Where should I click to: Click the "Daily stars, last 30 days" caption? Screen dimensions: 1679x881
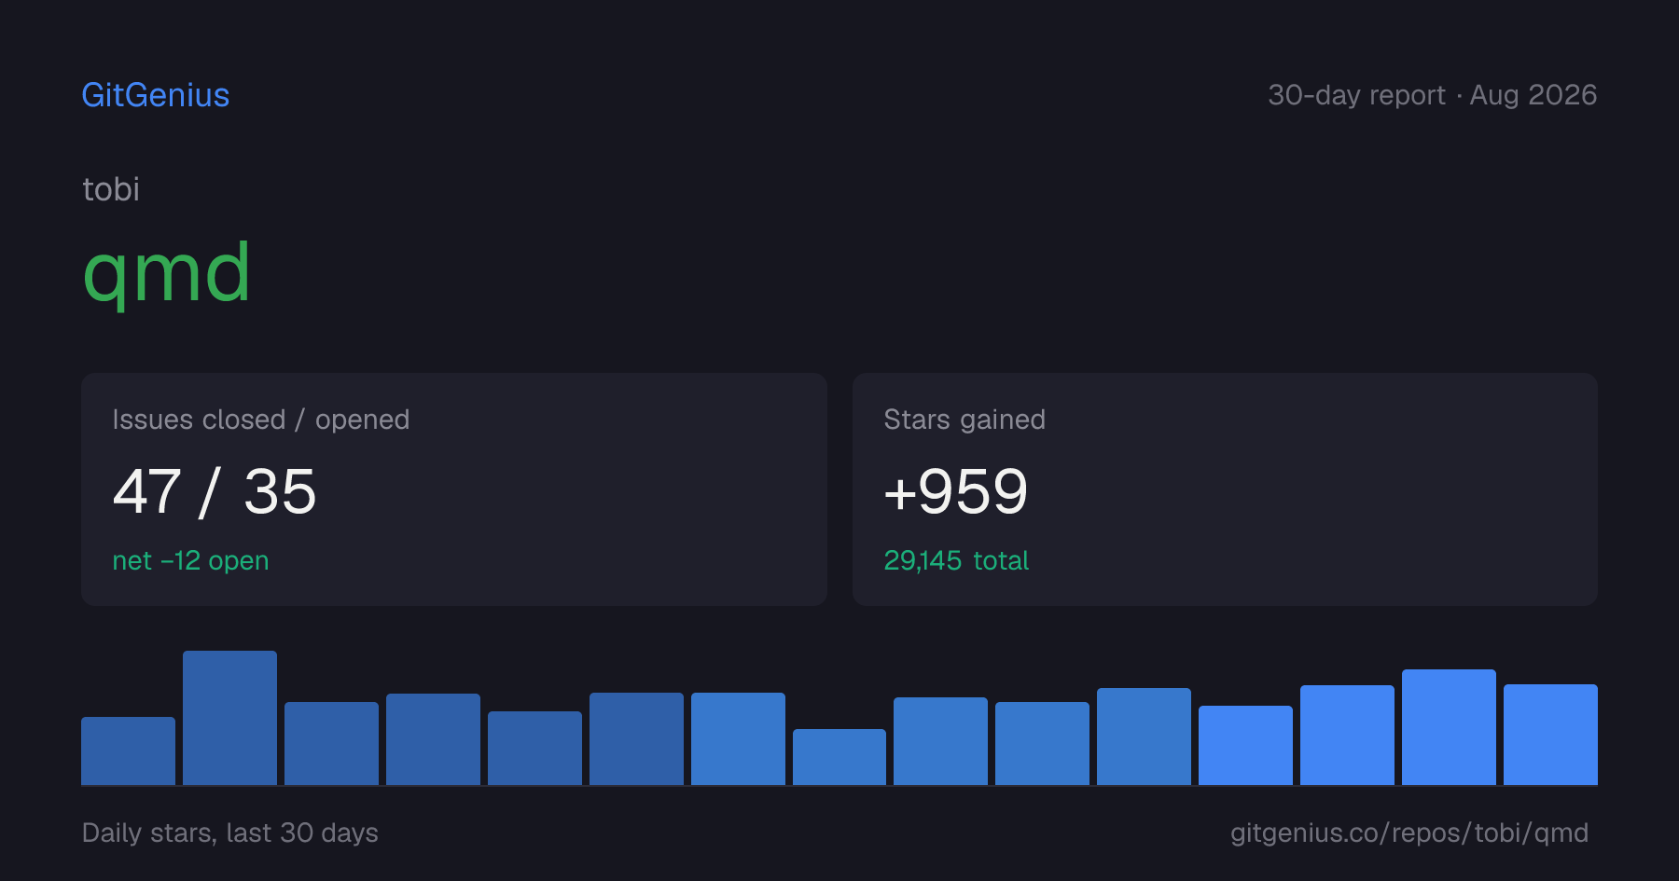(230, 833)
